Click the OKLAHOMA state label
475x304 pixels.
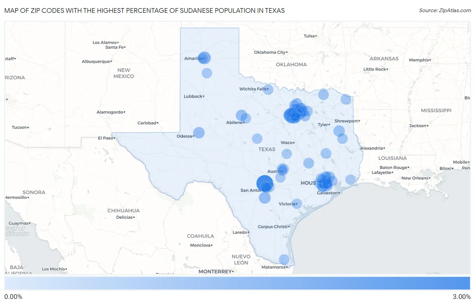(291, 65)
